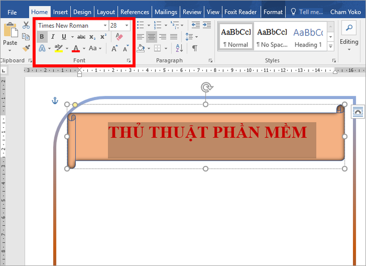
Task: Click the Cut scissors icon
Action: (26, 25)
